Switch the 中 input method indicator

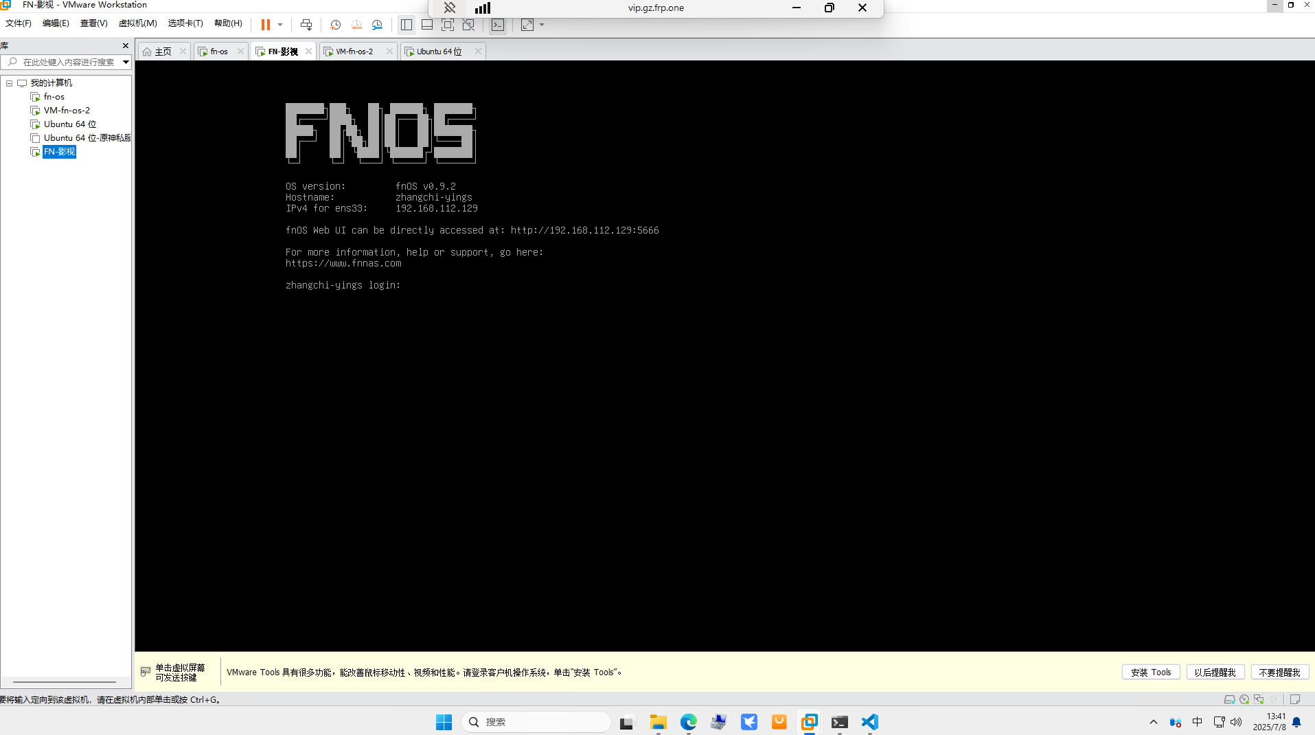(x=1198, y=722)
